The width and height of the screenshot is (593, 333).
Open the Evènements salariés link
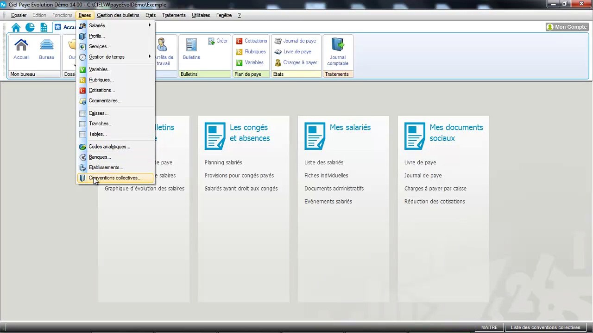(328, 201)
